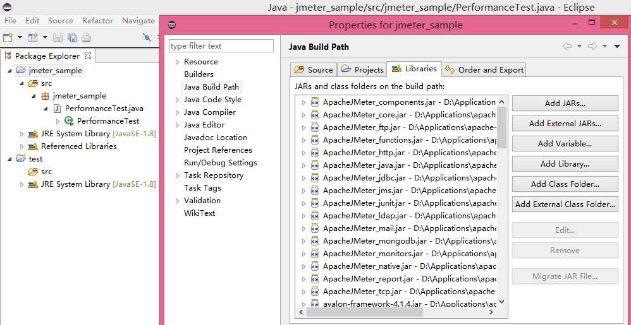Collapse the src folder under jmeter_sample

point(21,83)
